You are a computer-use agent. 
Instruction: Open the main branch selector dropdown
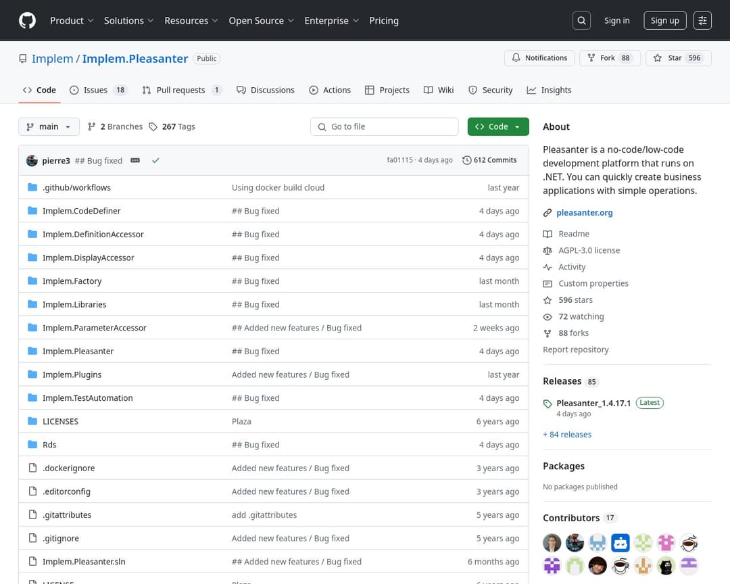tap(49, 126)
